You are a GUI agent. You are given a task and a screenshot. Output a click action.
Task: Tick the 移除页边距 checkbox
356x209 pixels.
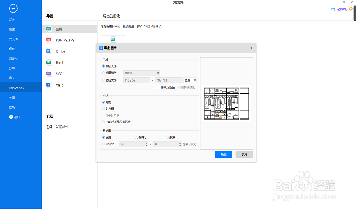click(158, 87)
